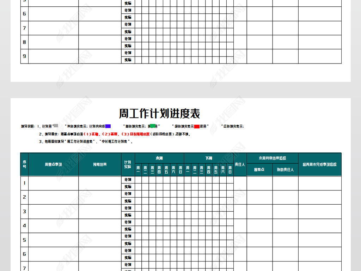The height and width of the screenshot is (271, 361).
Task: Click the 周一 column header under 本周
Action: pyautogui.click(x=138, y=170)
